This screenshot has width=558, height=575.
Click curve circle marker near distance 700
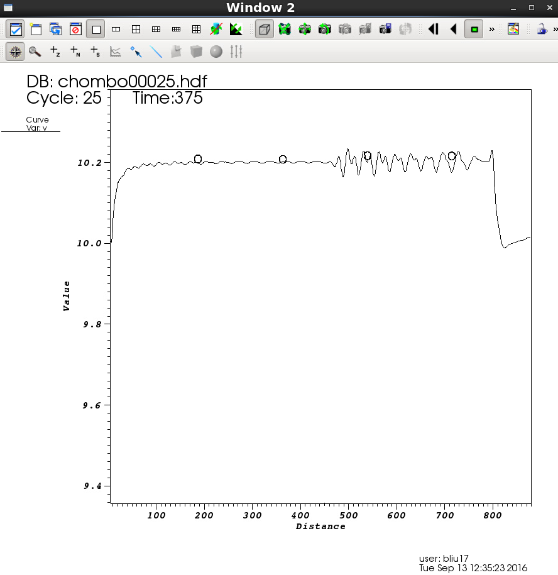click(x=452, y=156)
